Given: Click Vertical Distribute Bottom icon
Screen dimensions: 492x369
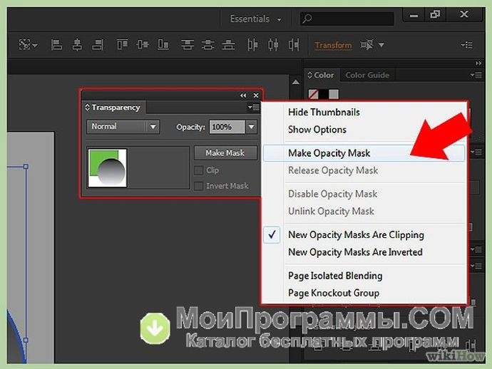Looking at the screenshot, I should 228,45.
